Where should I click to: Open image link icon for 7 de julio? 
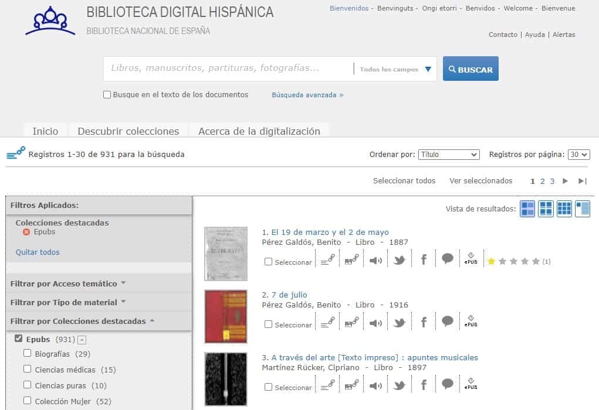(351, 323)
